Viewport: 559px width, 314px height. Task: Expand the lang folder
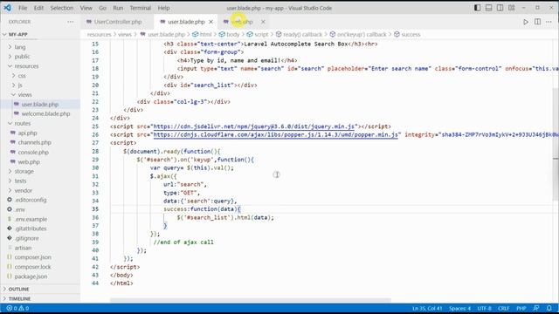click(40, 47)
